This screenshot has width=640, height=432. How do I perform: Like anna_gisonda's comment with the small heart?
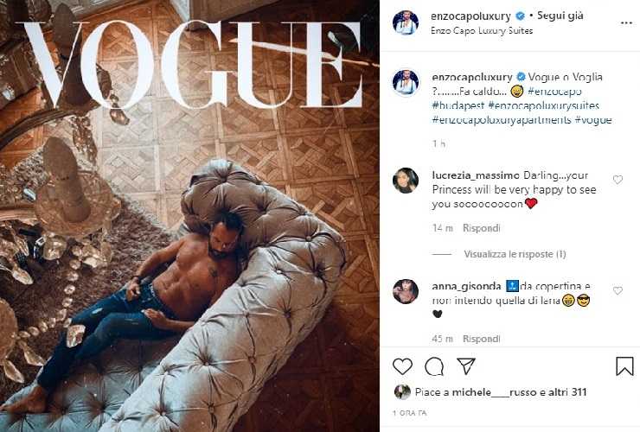click(x=618, y=290)
